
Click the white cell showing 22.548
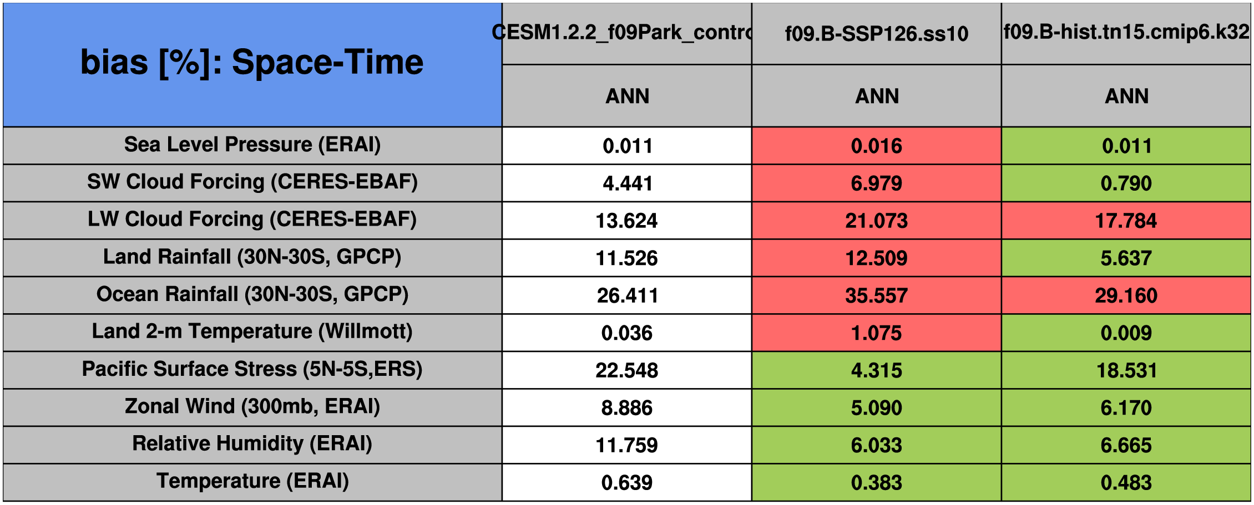tap(626, 370)
